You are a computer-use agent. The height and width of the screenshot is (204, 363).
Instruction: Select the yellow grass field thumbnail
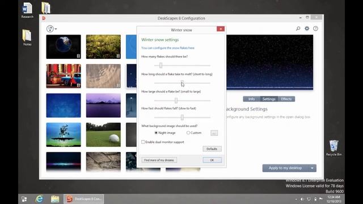103,46
